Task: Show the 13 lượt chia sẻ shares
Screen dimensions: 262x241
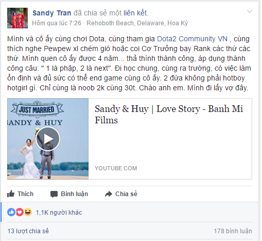Action: 28,231
